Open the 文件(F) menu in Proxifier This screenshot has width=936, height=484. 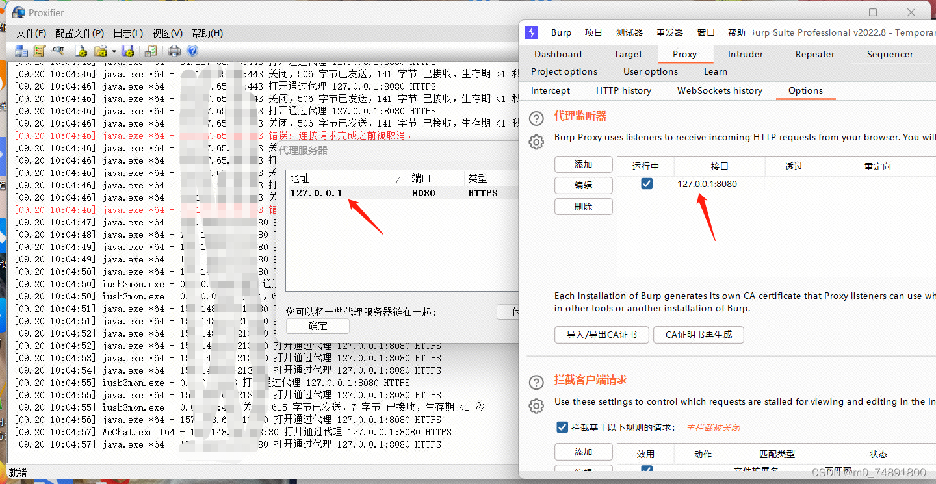click(x=31, y=33)
